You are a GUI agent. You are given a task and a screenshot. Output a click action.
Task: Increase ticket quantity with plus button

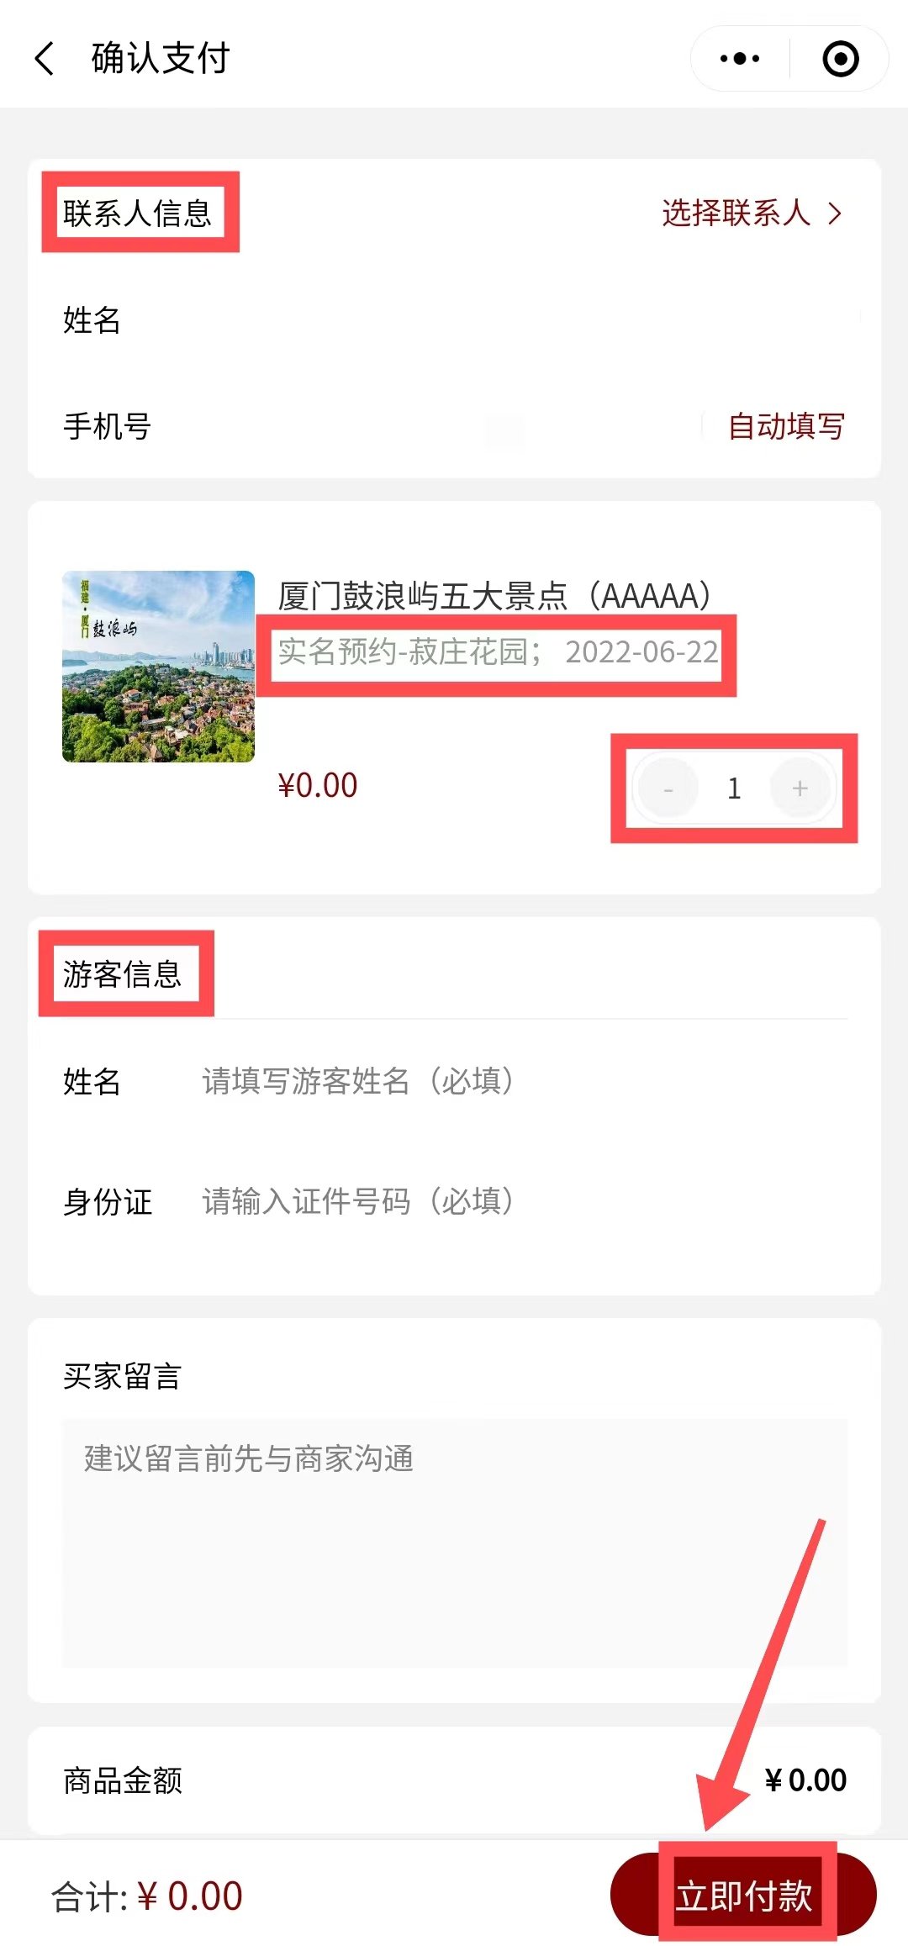tap(800, 788)
